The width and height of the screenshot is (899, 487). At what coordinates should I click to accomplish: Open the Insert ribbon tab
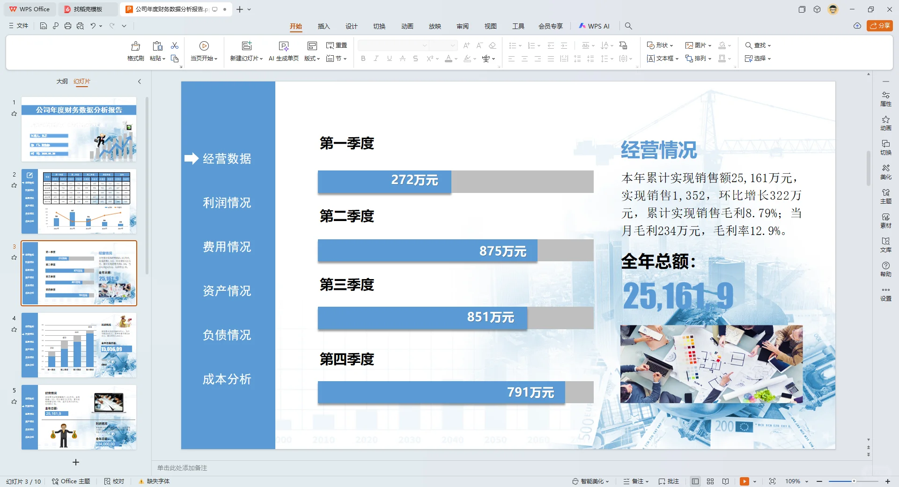[x=324, y=26]
